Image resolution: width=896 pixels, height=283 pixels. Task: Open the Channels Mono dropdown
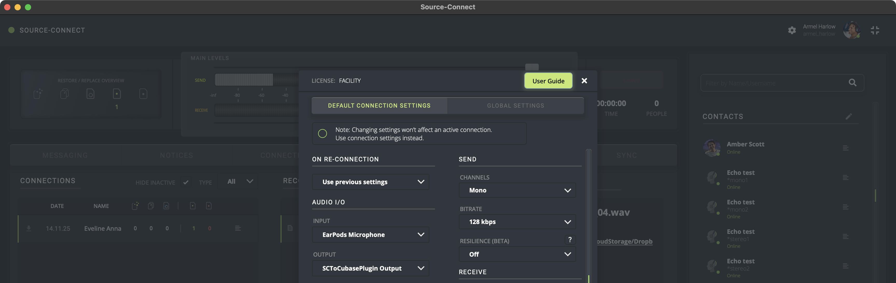517,190
